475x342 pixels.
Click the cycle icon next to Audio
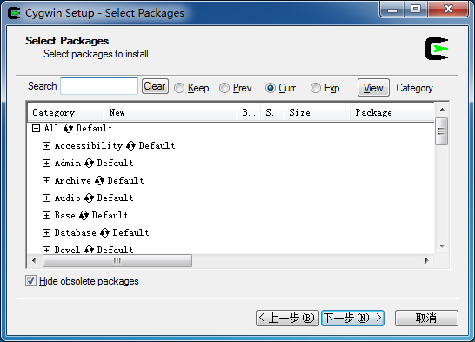click(x=89, y=198)
